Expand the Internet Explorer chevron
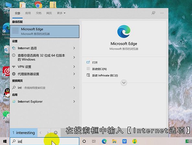This screenshot has width=192, height=145. 74,101
